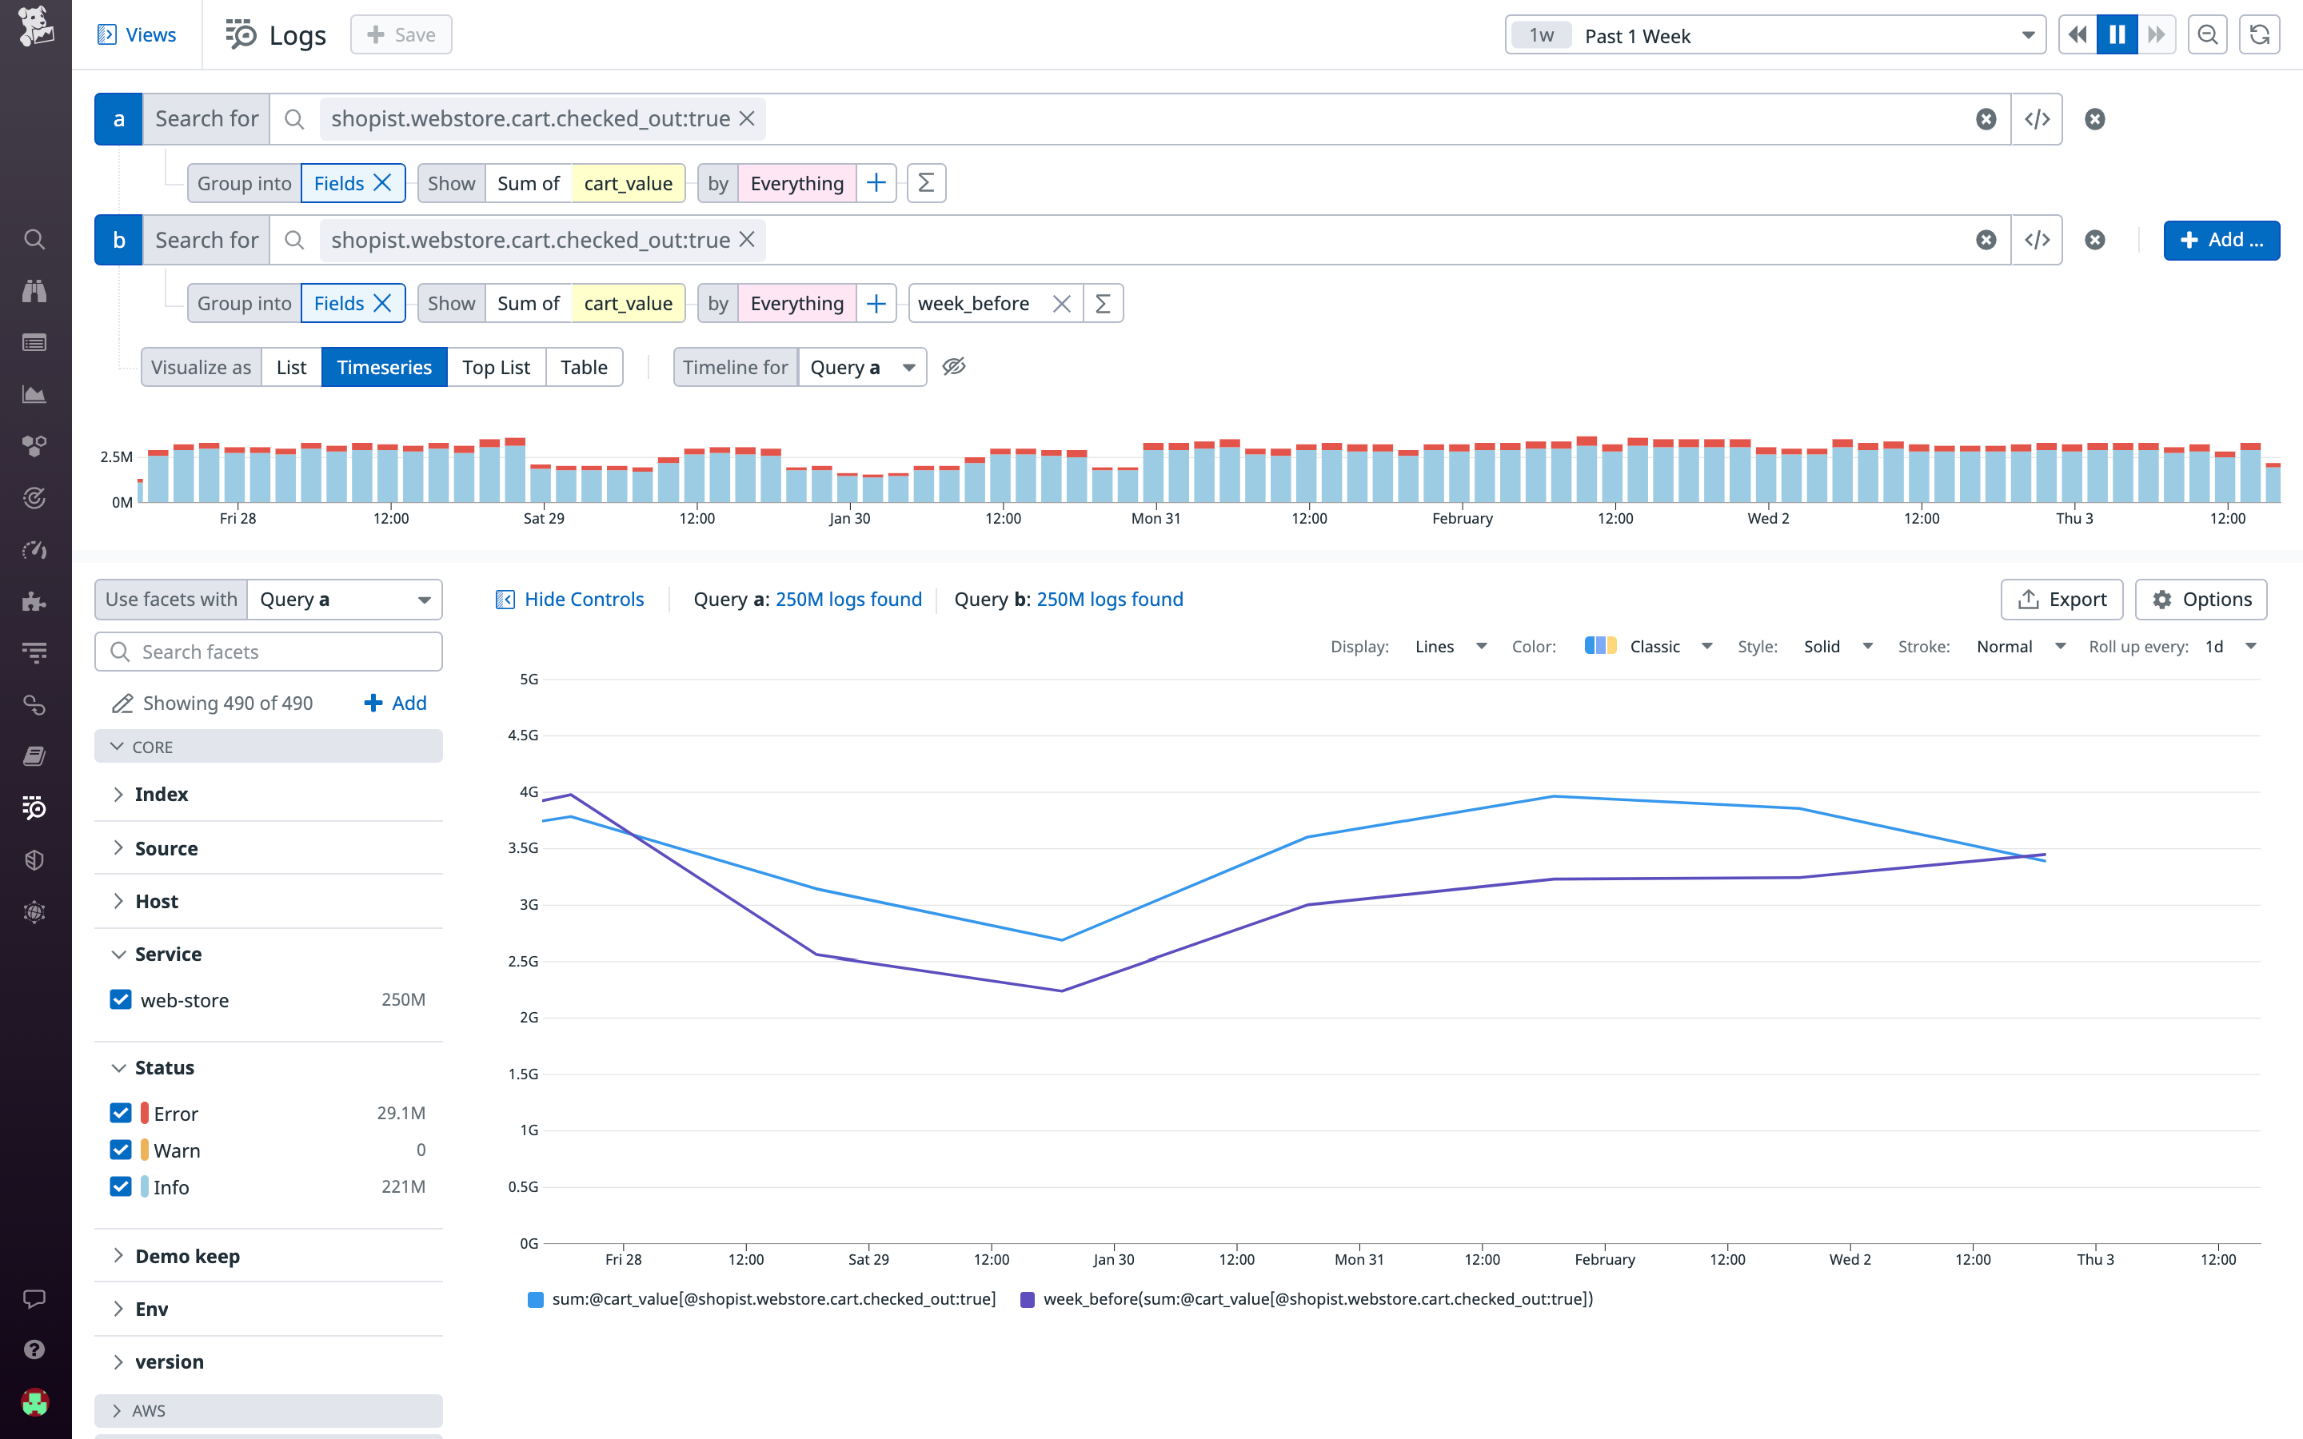Click the Export button

(x=2062, y=599)
